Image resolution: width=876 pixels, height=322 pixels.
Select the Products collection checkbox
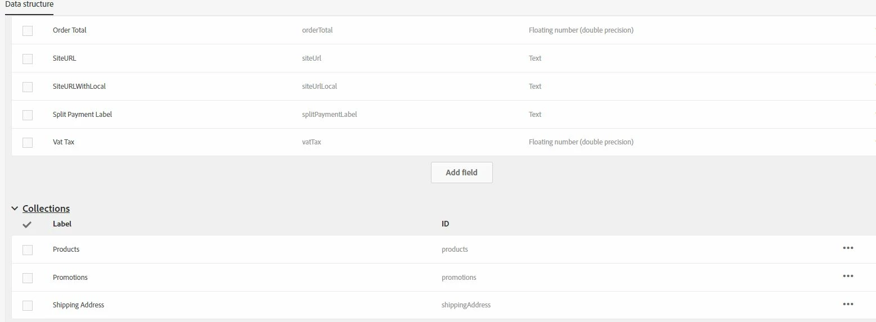tap(28, 250)
